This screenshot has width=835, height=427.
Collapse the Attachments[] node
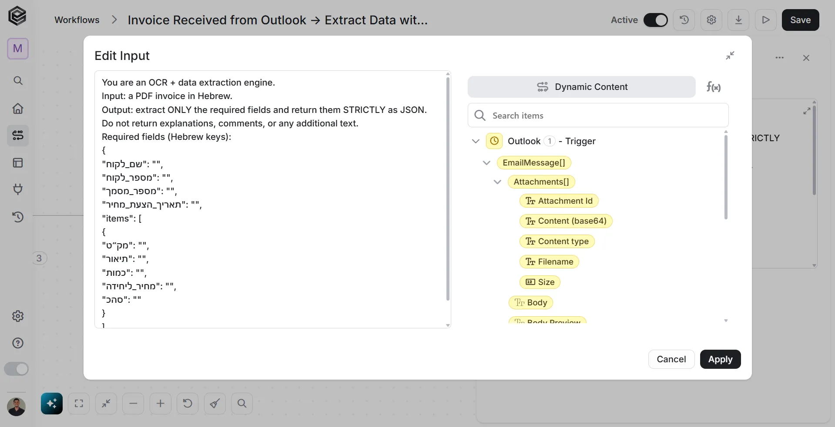pos(497,182)
